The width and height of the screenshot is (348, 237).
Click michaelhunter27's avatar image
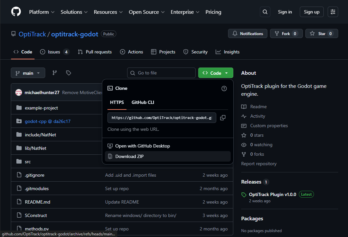tap(19, 92)
